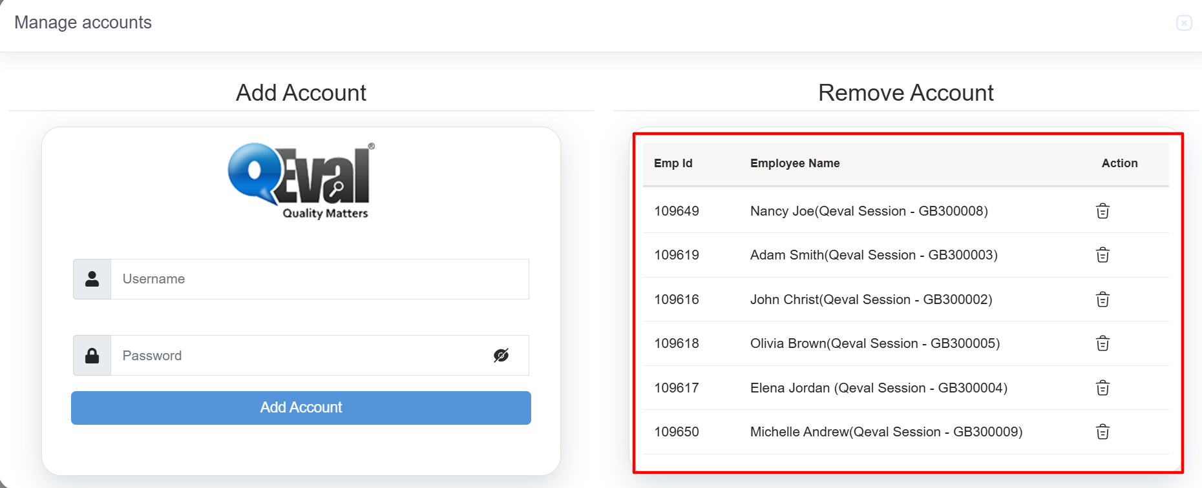Delete Michelle Andrew via trash icon

(1102, 432)
